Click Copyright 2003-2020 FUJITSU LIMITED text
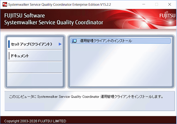 point(35,121)
